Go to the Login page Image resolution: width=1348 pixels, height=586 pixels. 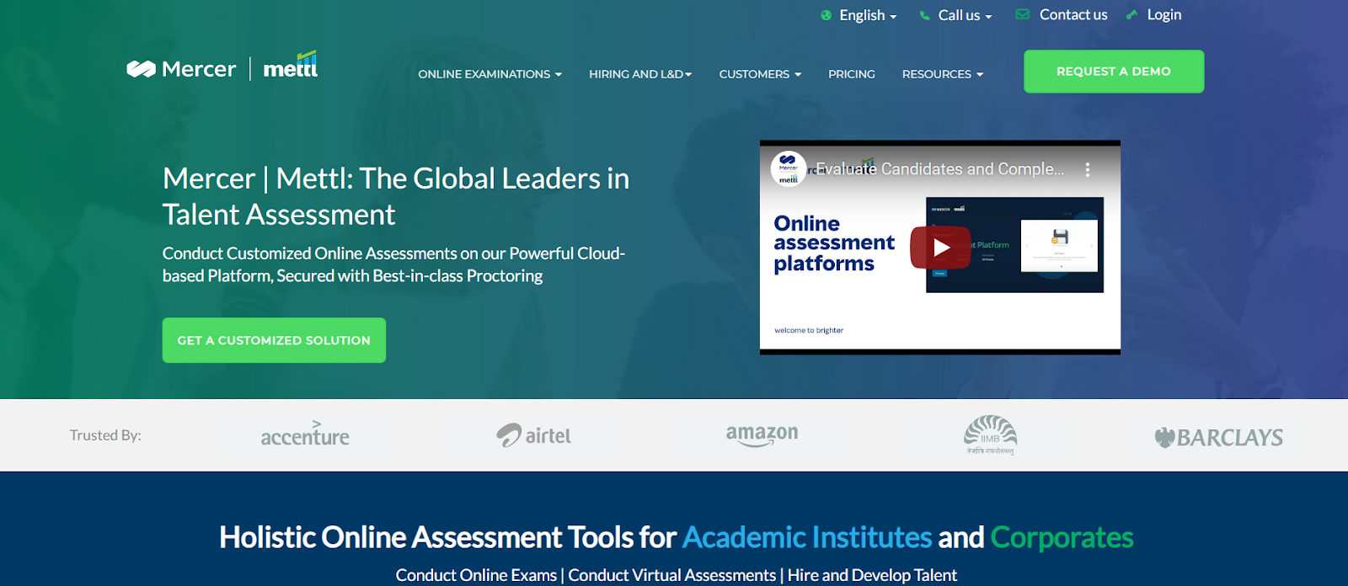[1164, 14]
